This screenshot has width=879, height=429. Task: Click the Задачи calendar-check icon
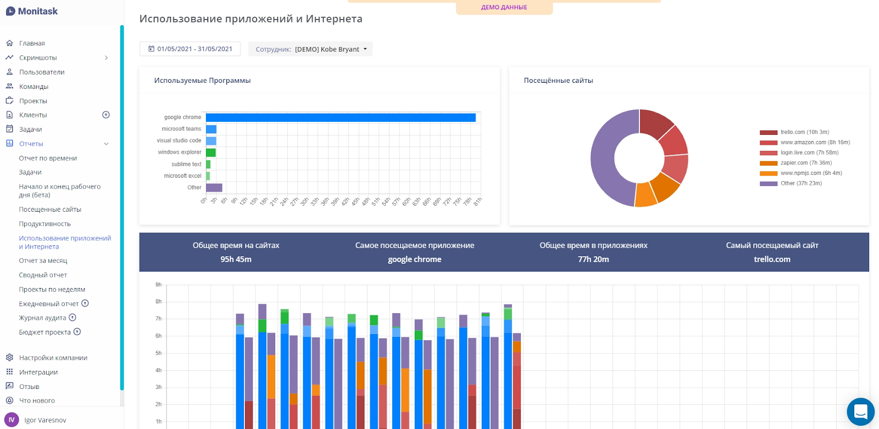[x=9, y=129]
